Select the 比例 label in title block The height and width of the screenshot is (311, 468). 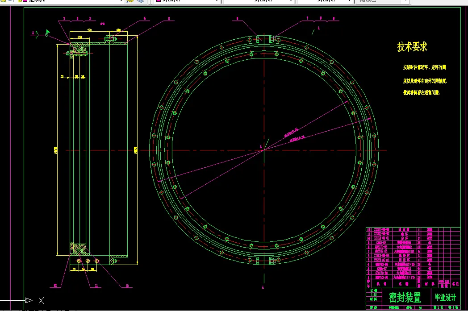[374, 290]
